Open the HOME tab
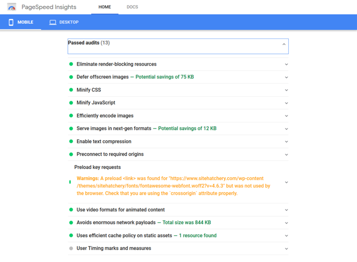This screenshot has width=357, height=262. (x=105, y=7)
